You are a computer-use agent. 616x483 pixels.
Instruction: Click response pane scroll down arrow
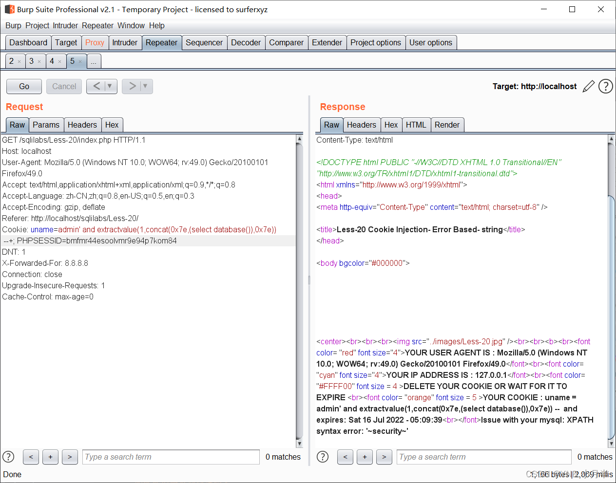click(611, 444)
